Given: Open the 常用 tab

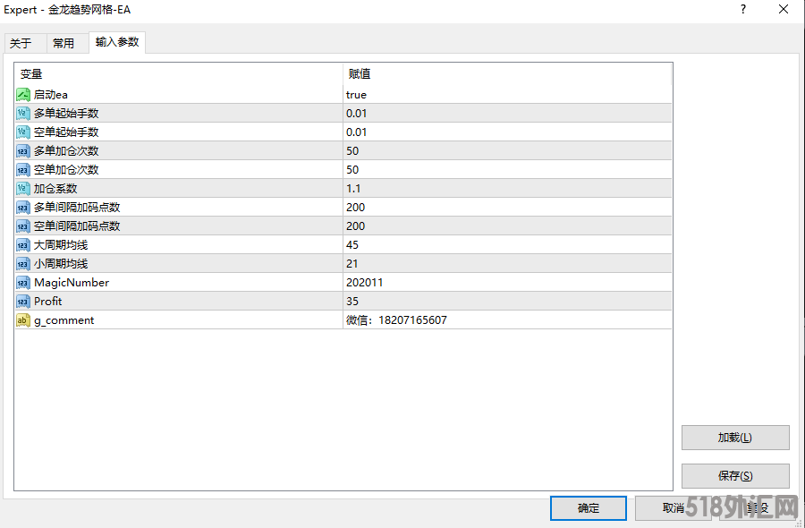Looking at the screenshot, I should (64, 43).
